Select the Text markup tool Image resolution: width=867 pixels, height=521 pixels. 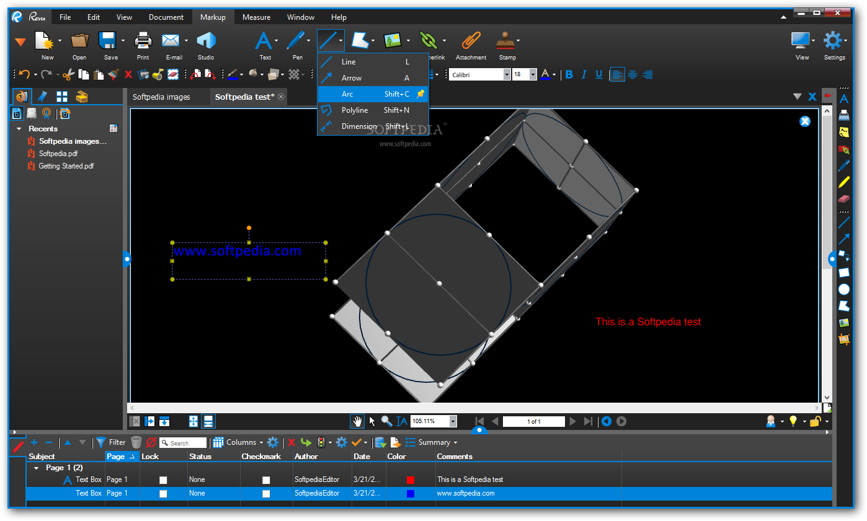click(x=264, y=41)
